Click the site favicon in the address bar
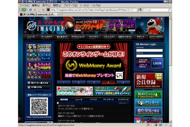The width and height of the screenshot is (190, 127). tap(48, 10)
